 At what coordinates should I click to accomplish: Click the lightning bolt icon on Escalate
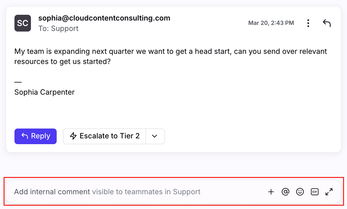(74, 136)
